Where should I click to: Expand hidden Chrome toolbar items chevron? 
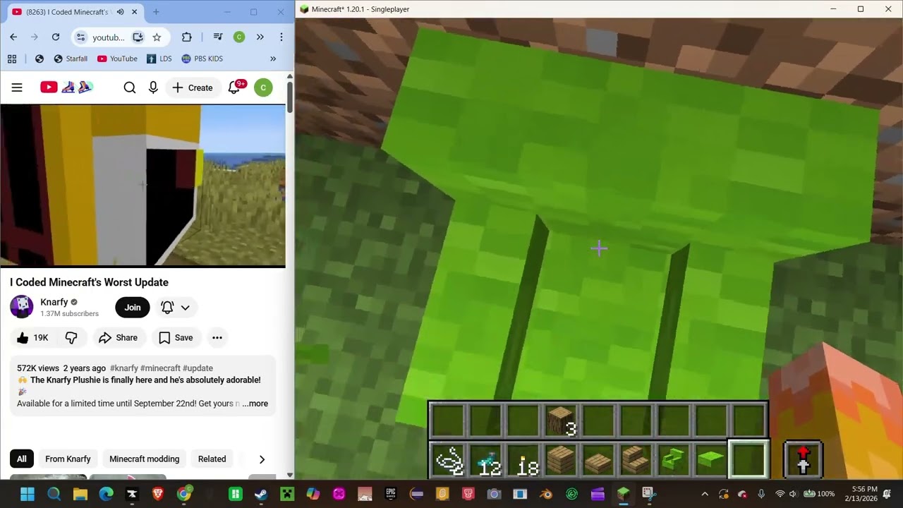pos(260,37)
